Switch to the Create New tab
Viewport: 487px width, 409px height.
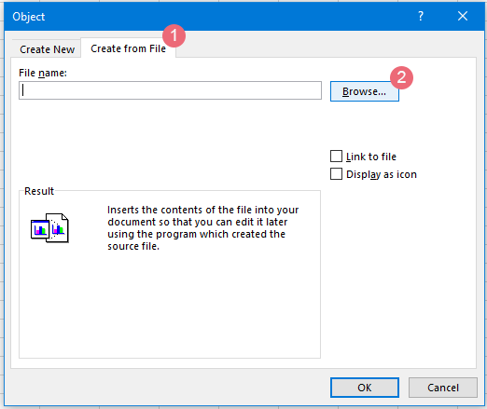point(47,49)
